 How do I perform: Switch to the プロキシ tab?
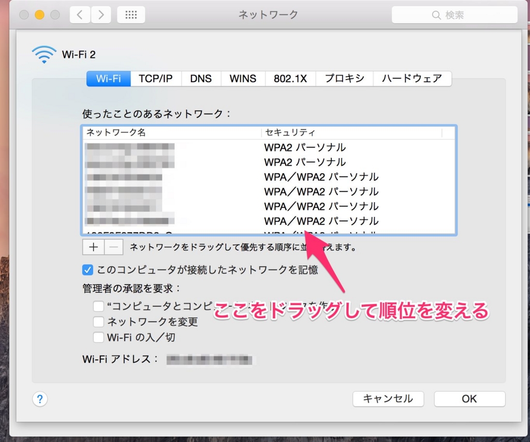tap(345, 79)
